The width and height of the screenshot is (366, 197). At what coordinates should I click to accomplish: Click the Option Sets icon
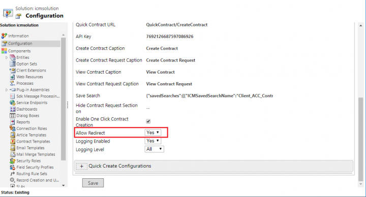pos(13,63)
